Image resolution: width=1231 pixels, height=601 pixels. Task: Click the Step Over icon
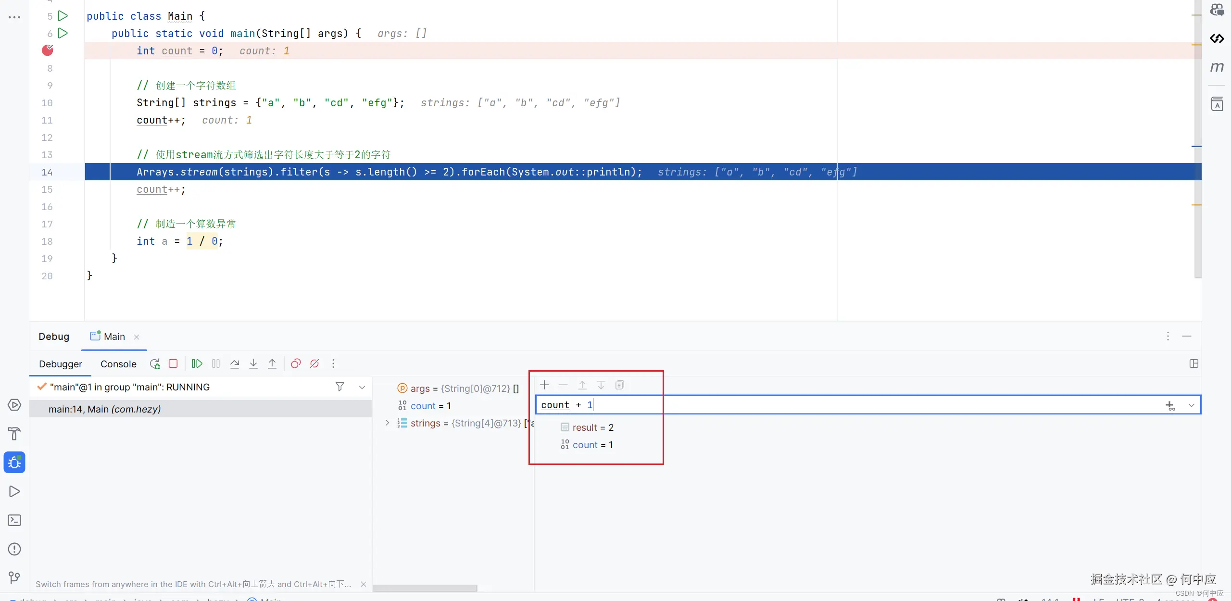click(x=235, y=364)
